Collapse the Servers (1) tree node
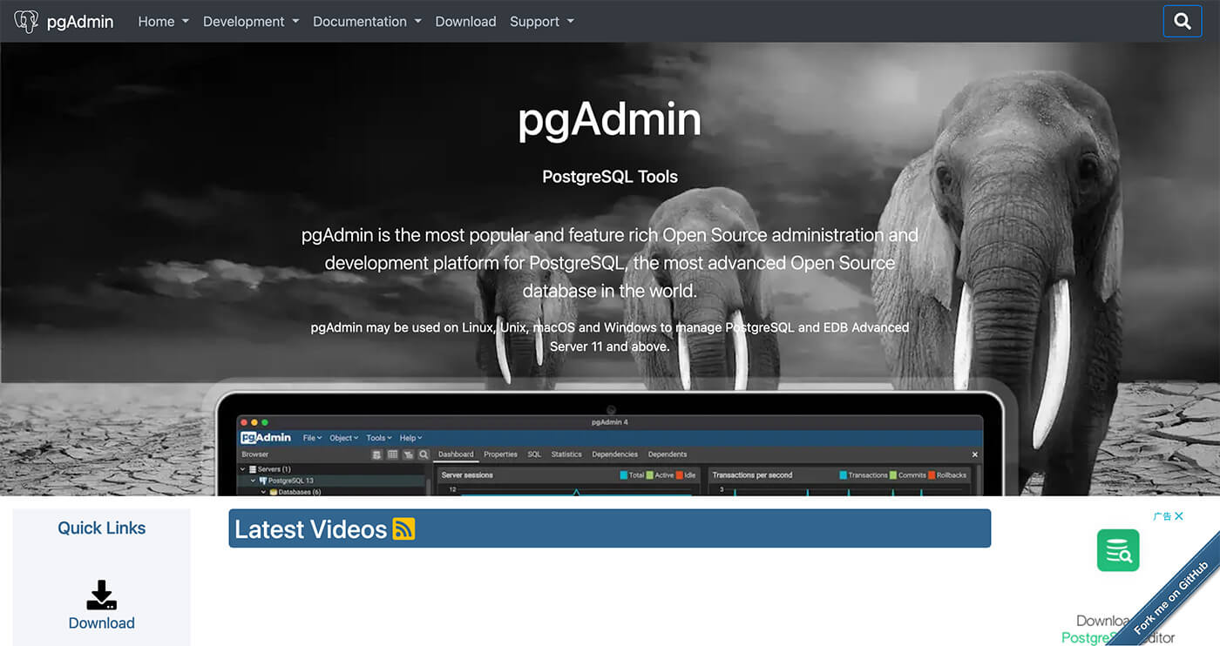This screenshot has height=646, width=1220. (243, 469)
